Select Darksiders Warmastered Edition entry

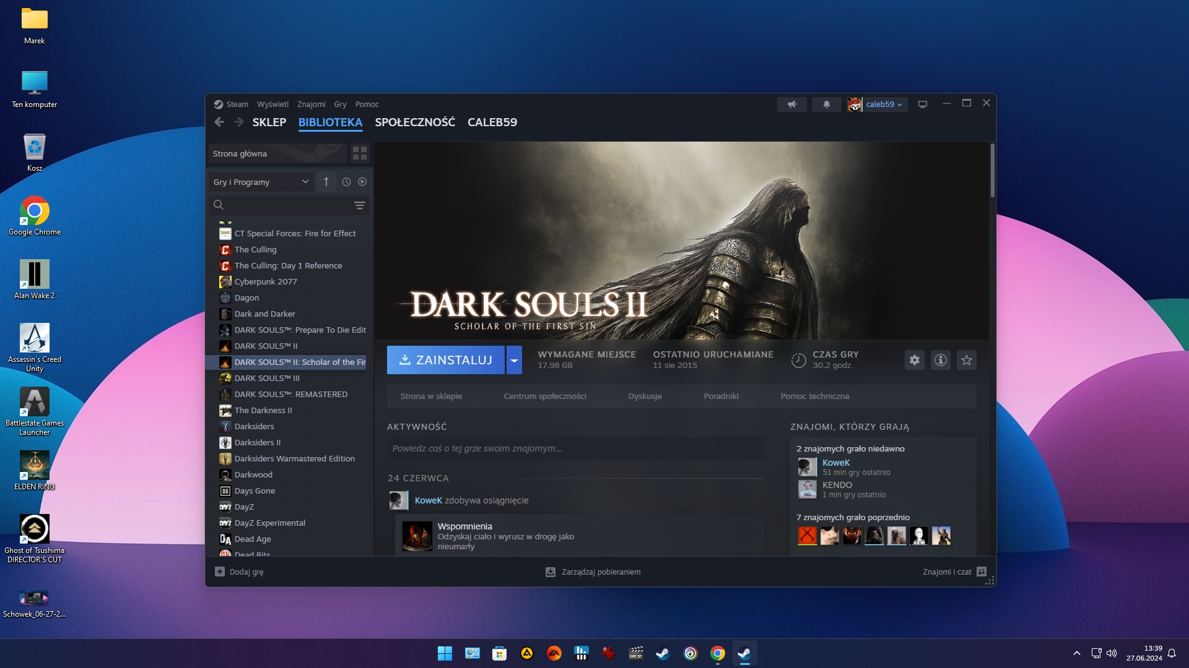[x=289, y=459]
